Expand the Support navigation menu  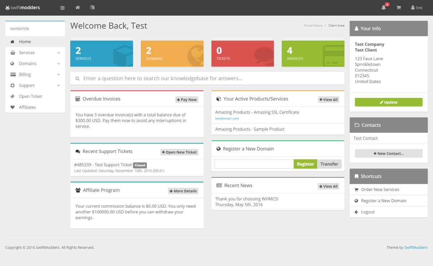point(35,86)
